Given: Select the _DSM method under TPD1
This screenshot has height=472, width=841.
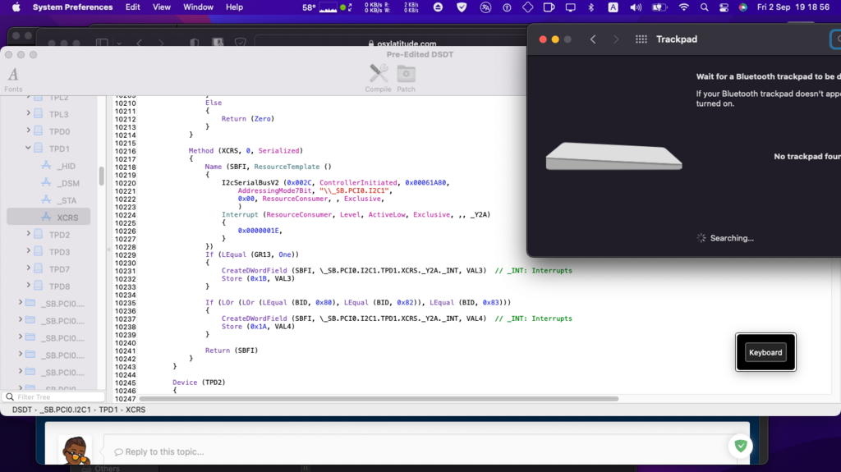Looking at the screenshot, I should click(x=67, y=183).
